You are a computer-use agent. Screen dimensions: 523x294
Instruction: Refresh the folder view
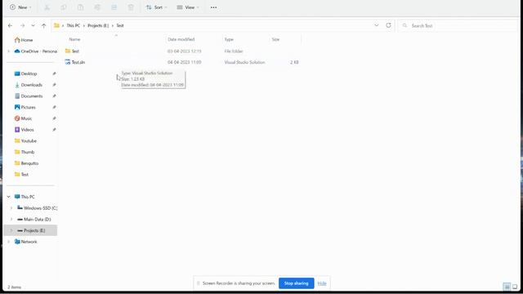click(388, 25)
